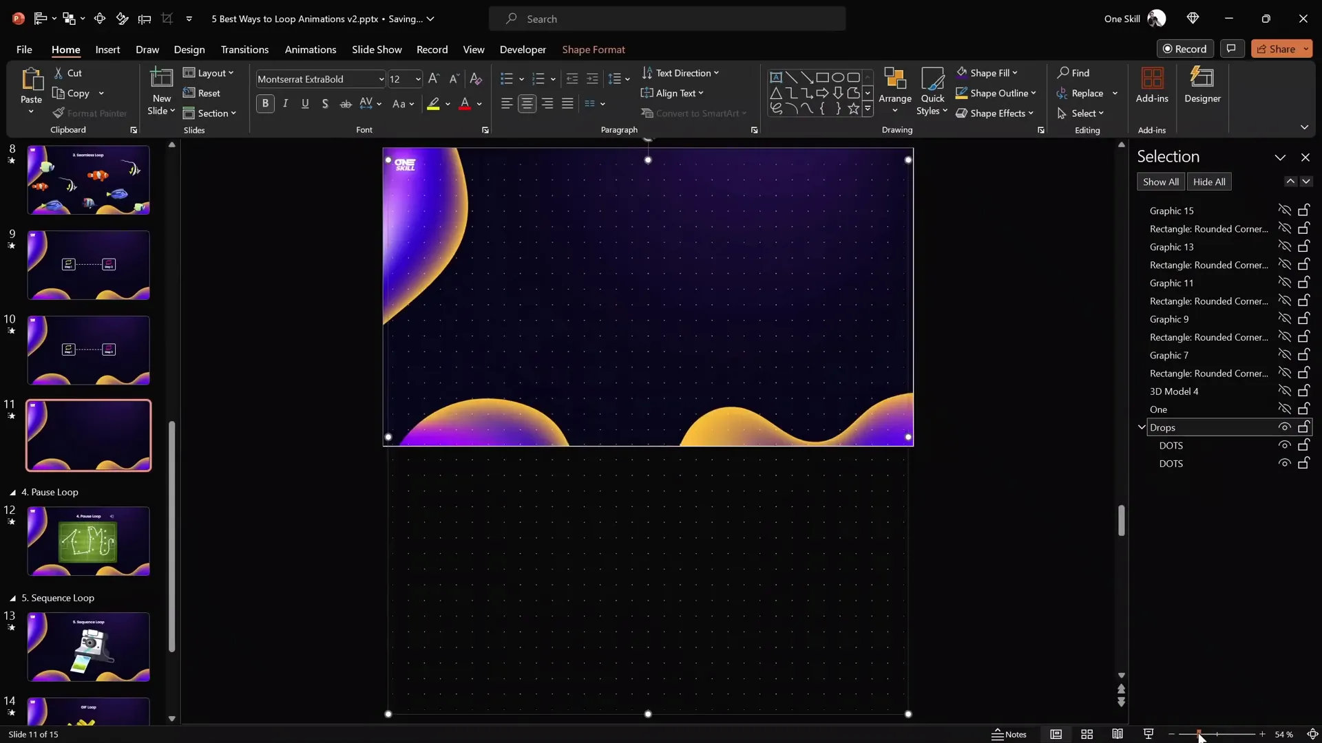Open the File menu
Screen dimensions: 1322x743
[24, 50]
